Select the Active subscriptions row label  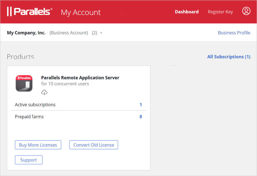35,105
